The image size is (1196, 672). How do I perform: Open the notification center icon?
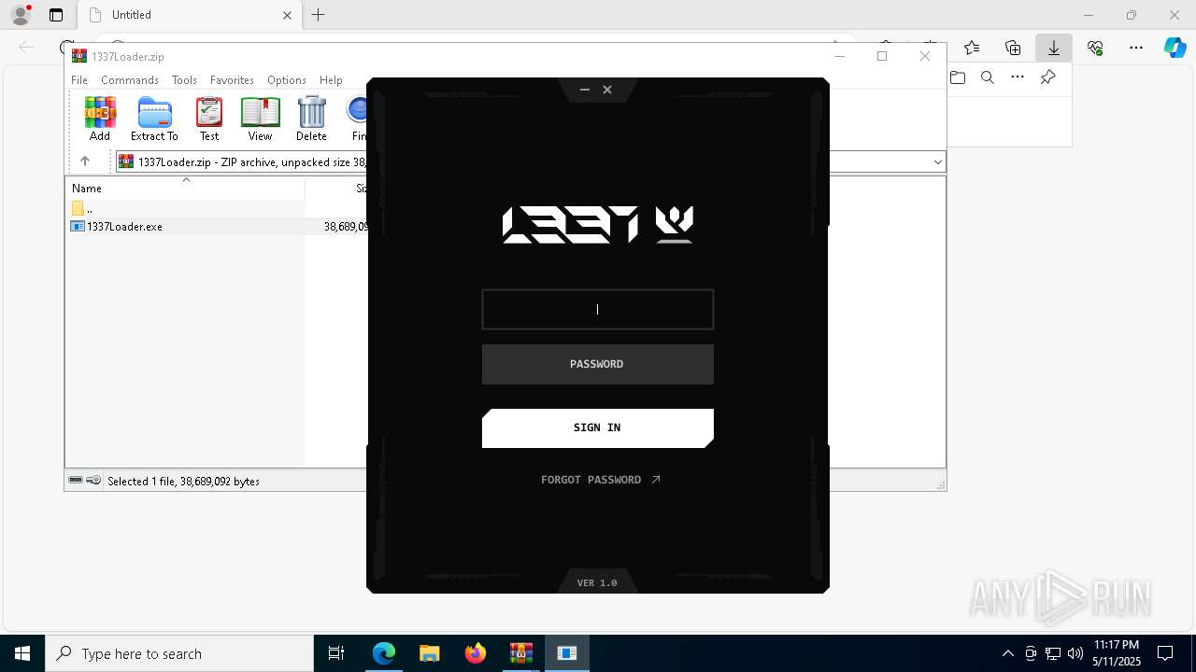click(1165, 653)
